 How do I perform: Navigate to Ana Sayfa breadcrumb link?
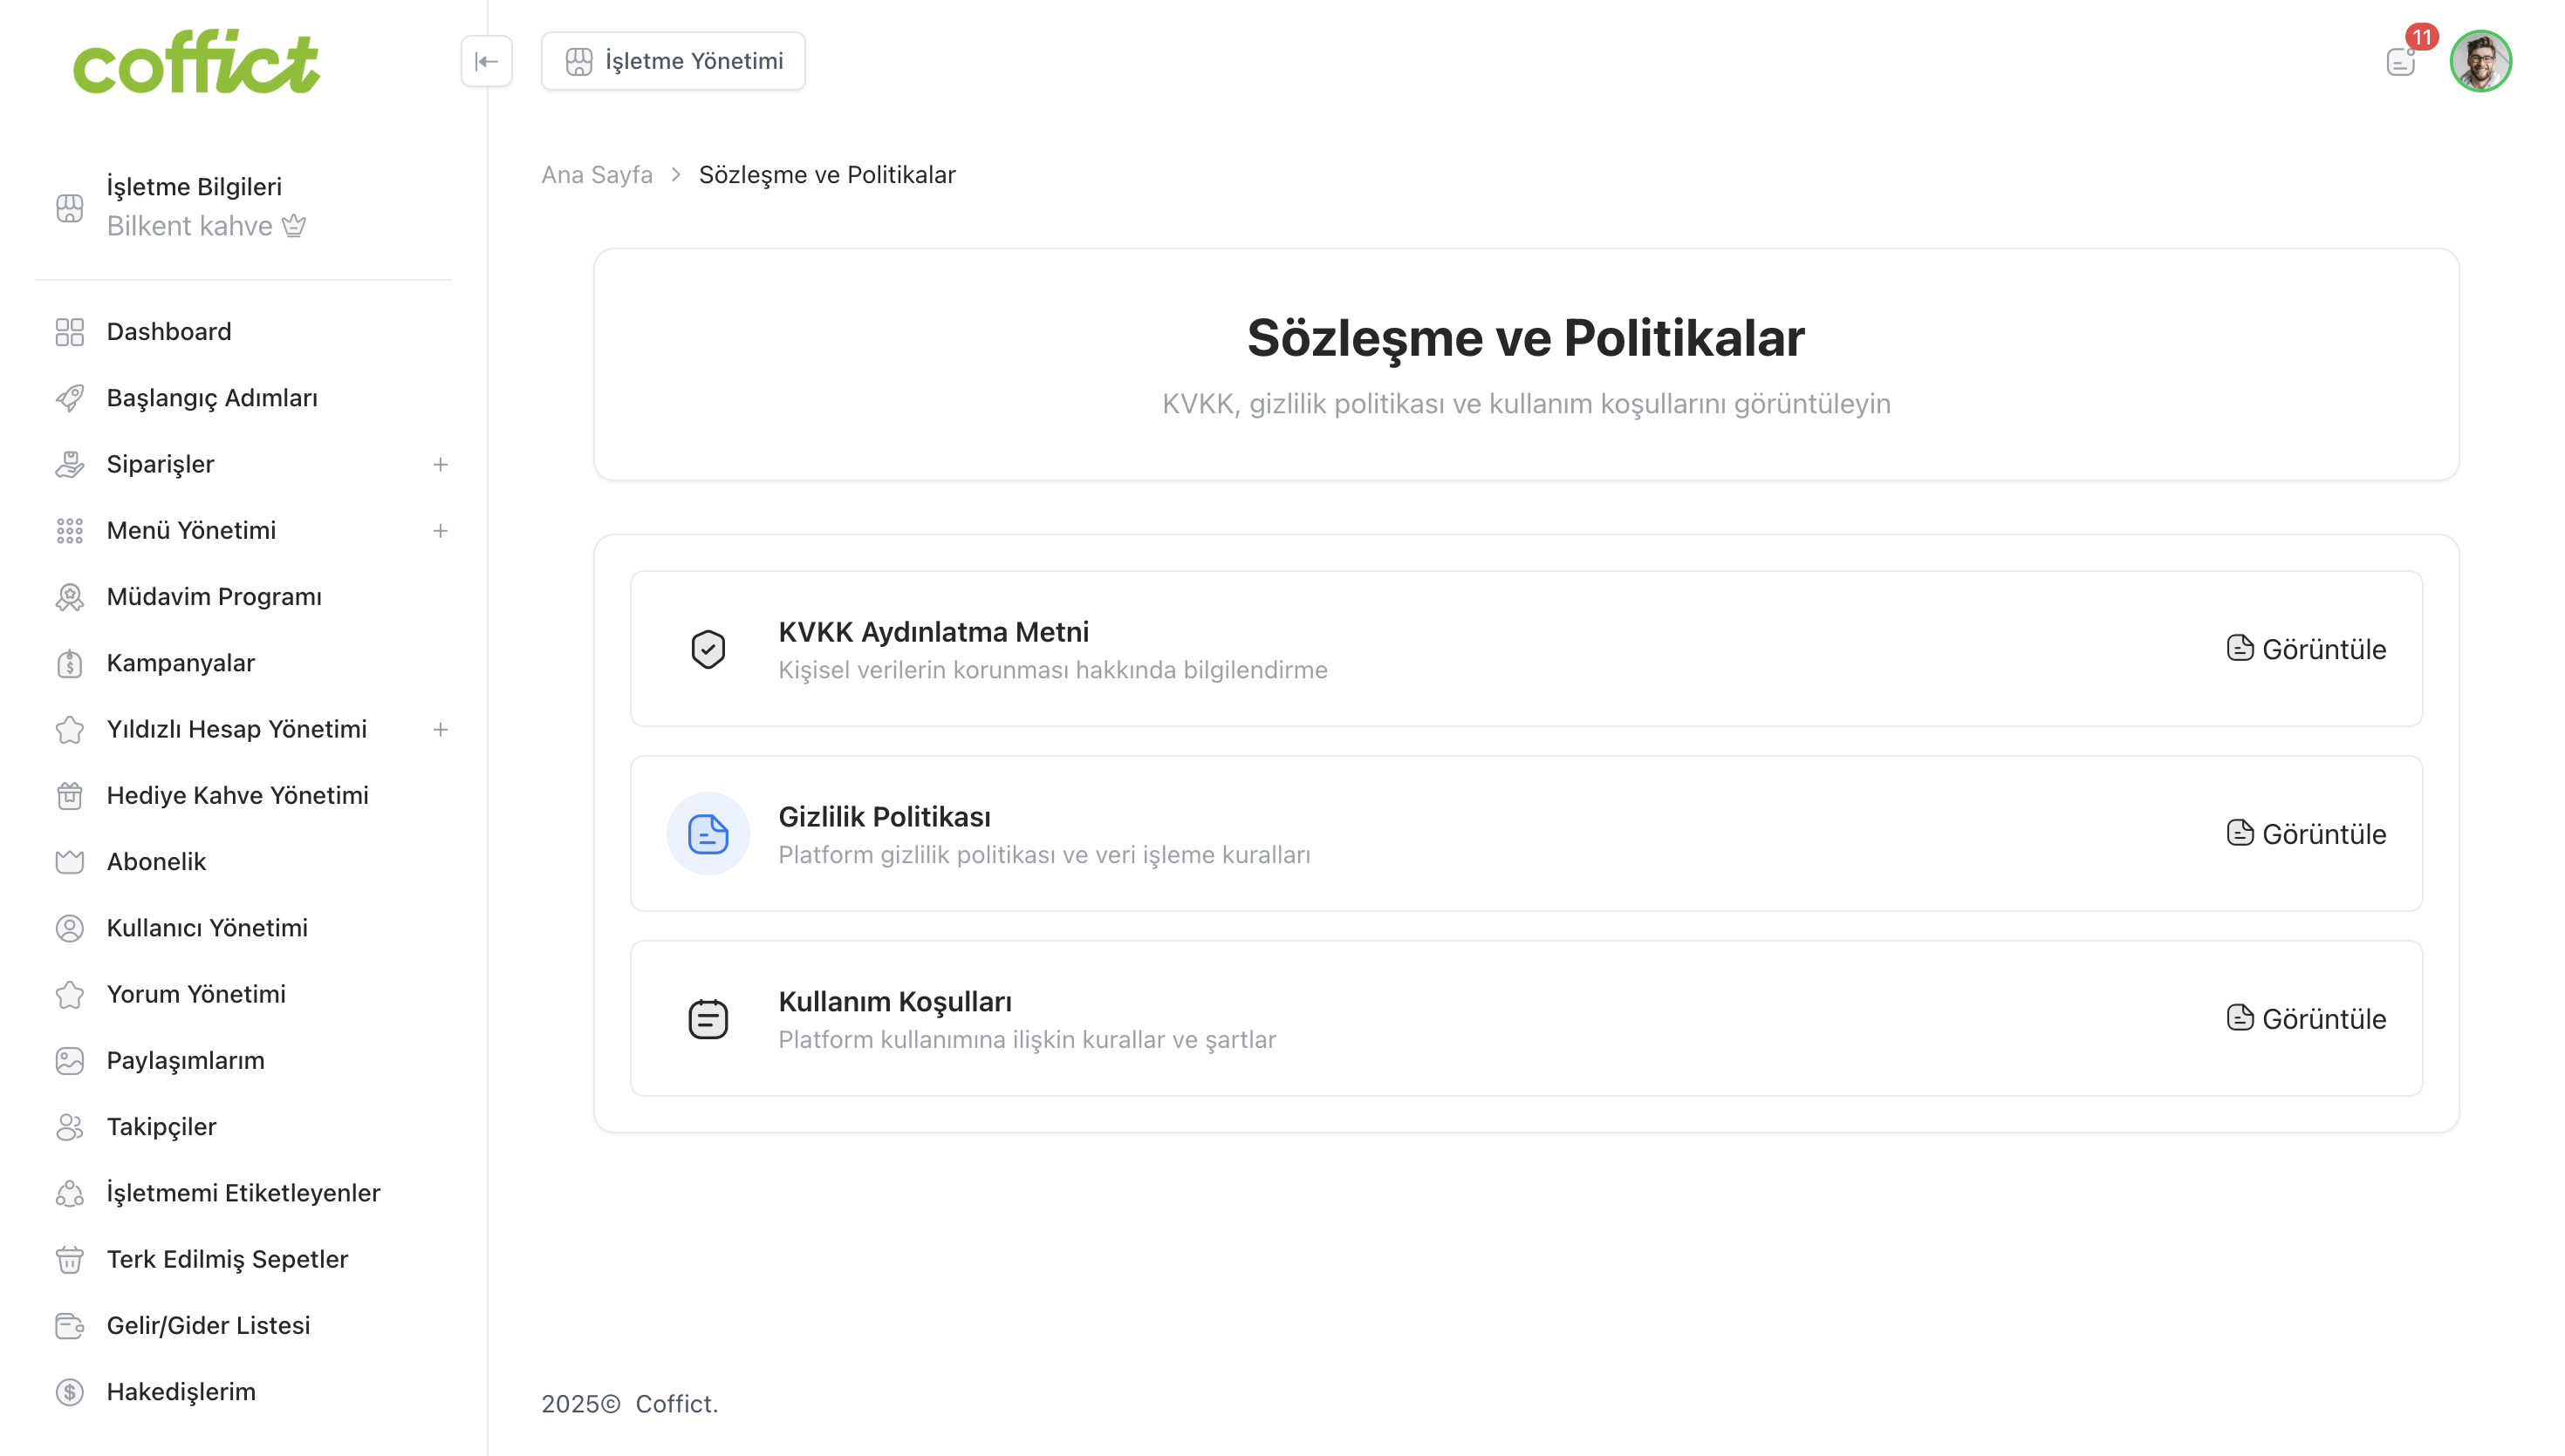point(598,175)
